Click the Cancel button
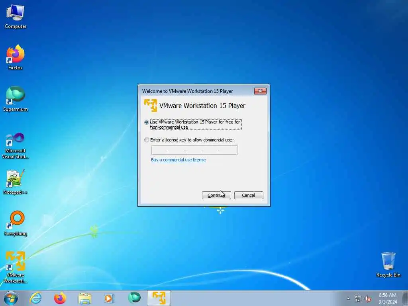The image size is (408, 306). tap(249, 195)
